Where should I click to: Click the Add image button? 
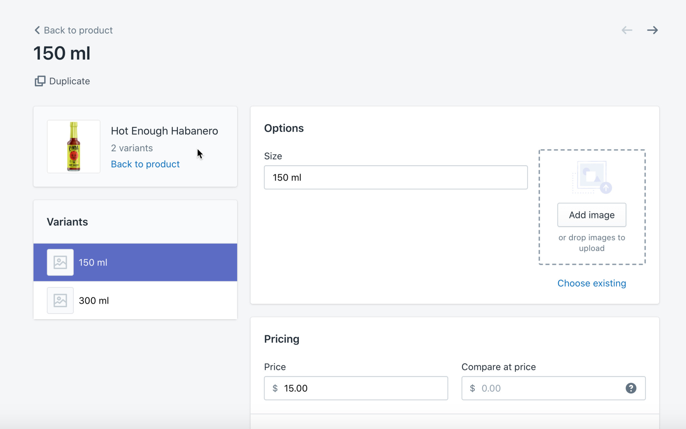tap(592, 214)
